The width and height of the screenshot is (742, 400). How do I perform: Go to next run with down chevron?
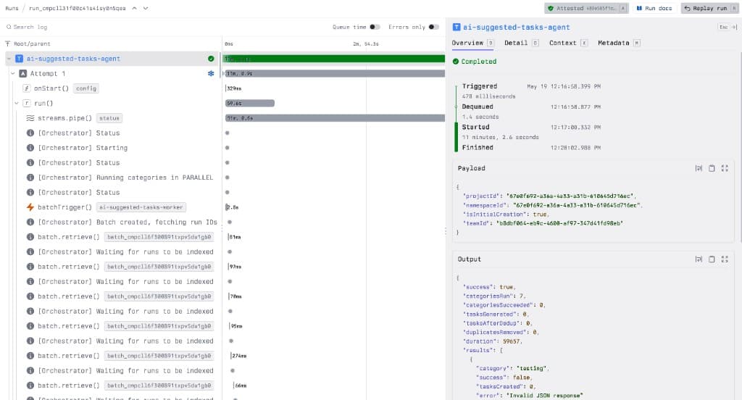(146, 8)
